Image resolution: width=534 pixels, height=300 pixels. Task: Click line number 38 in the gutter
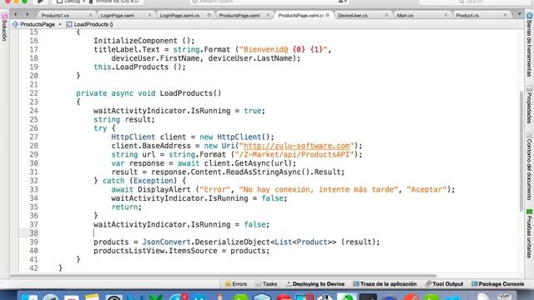[x=33, y=233]
